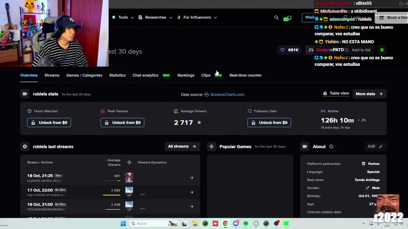Open the Statistics tab
The width and height of the screenshot is (408, 229).
(117, 75)
